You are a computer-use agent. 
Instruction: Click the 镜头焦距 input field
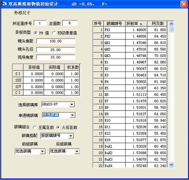click(x=56, y=41)
